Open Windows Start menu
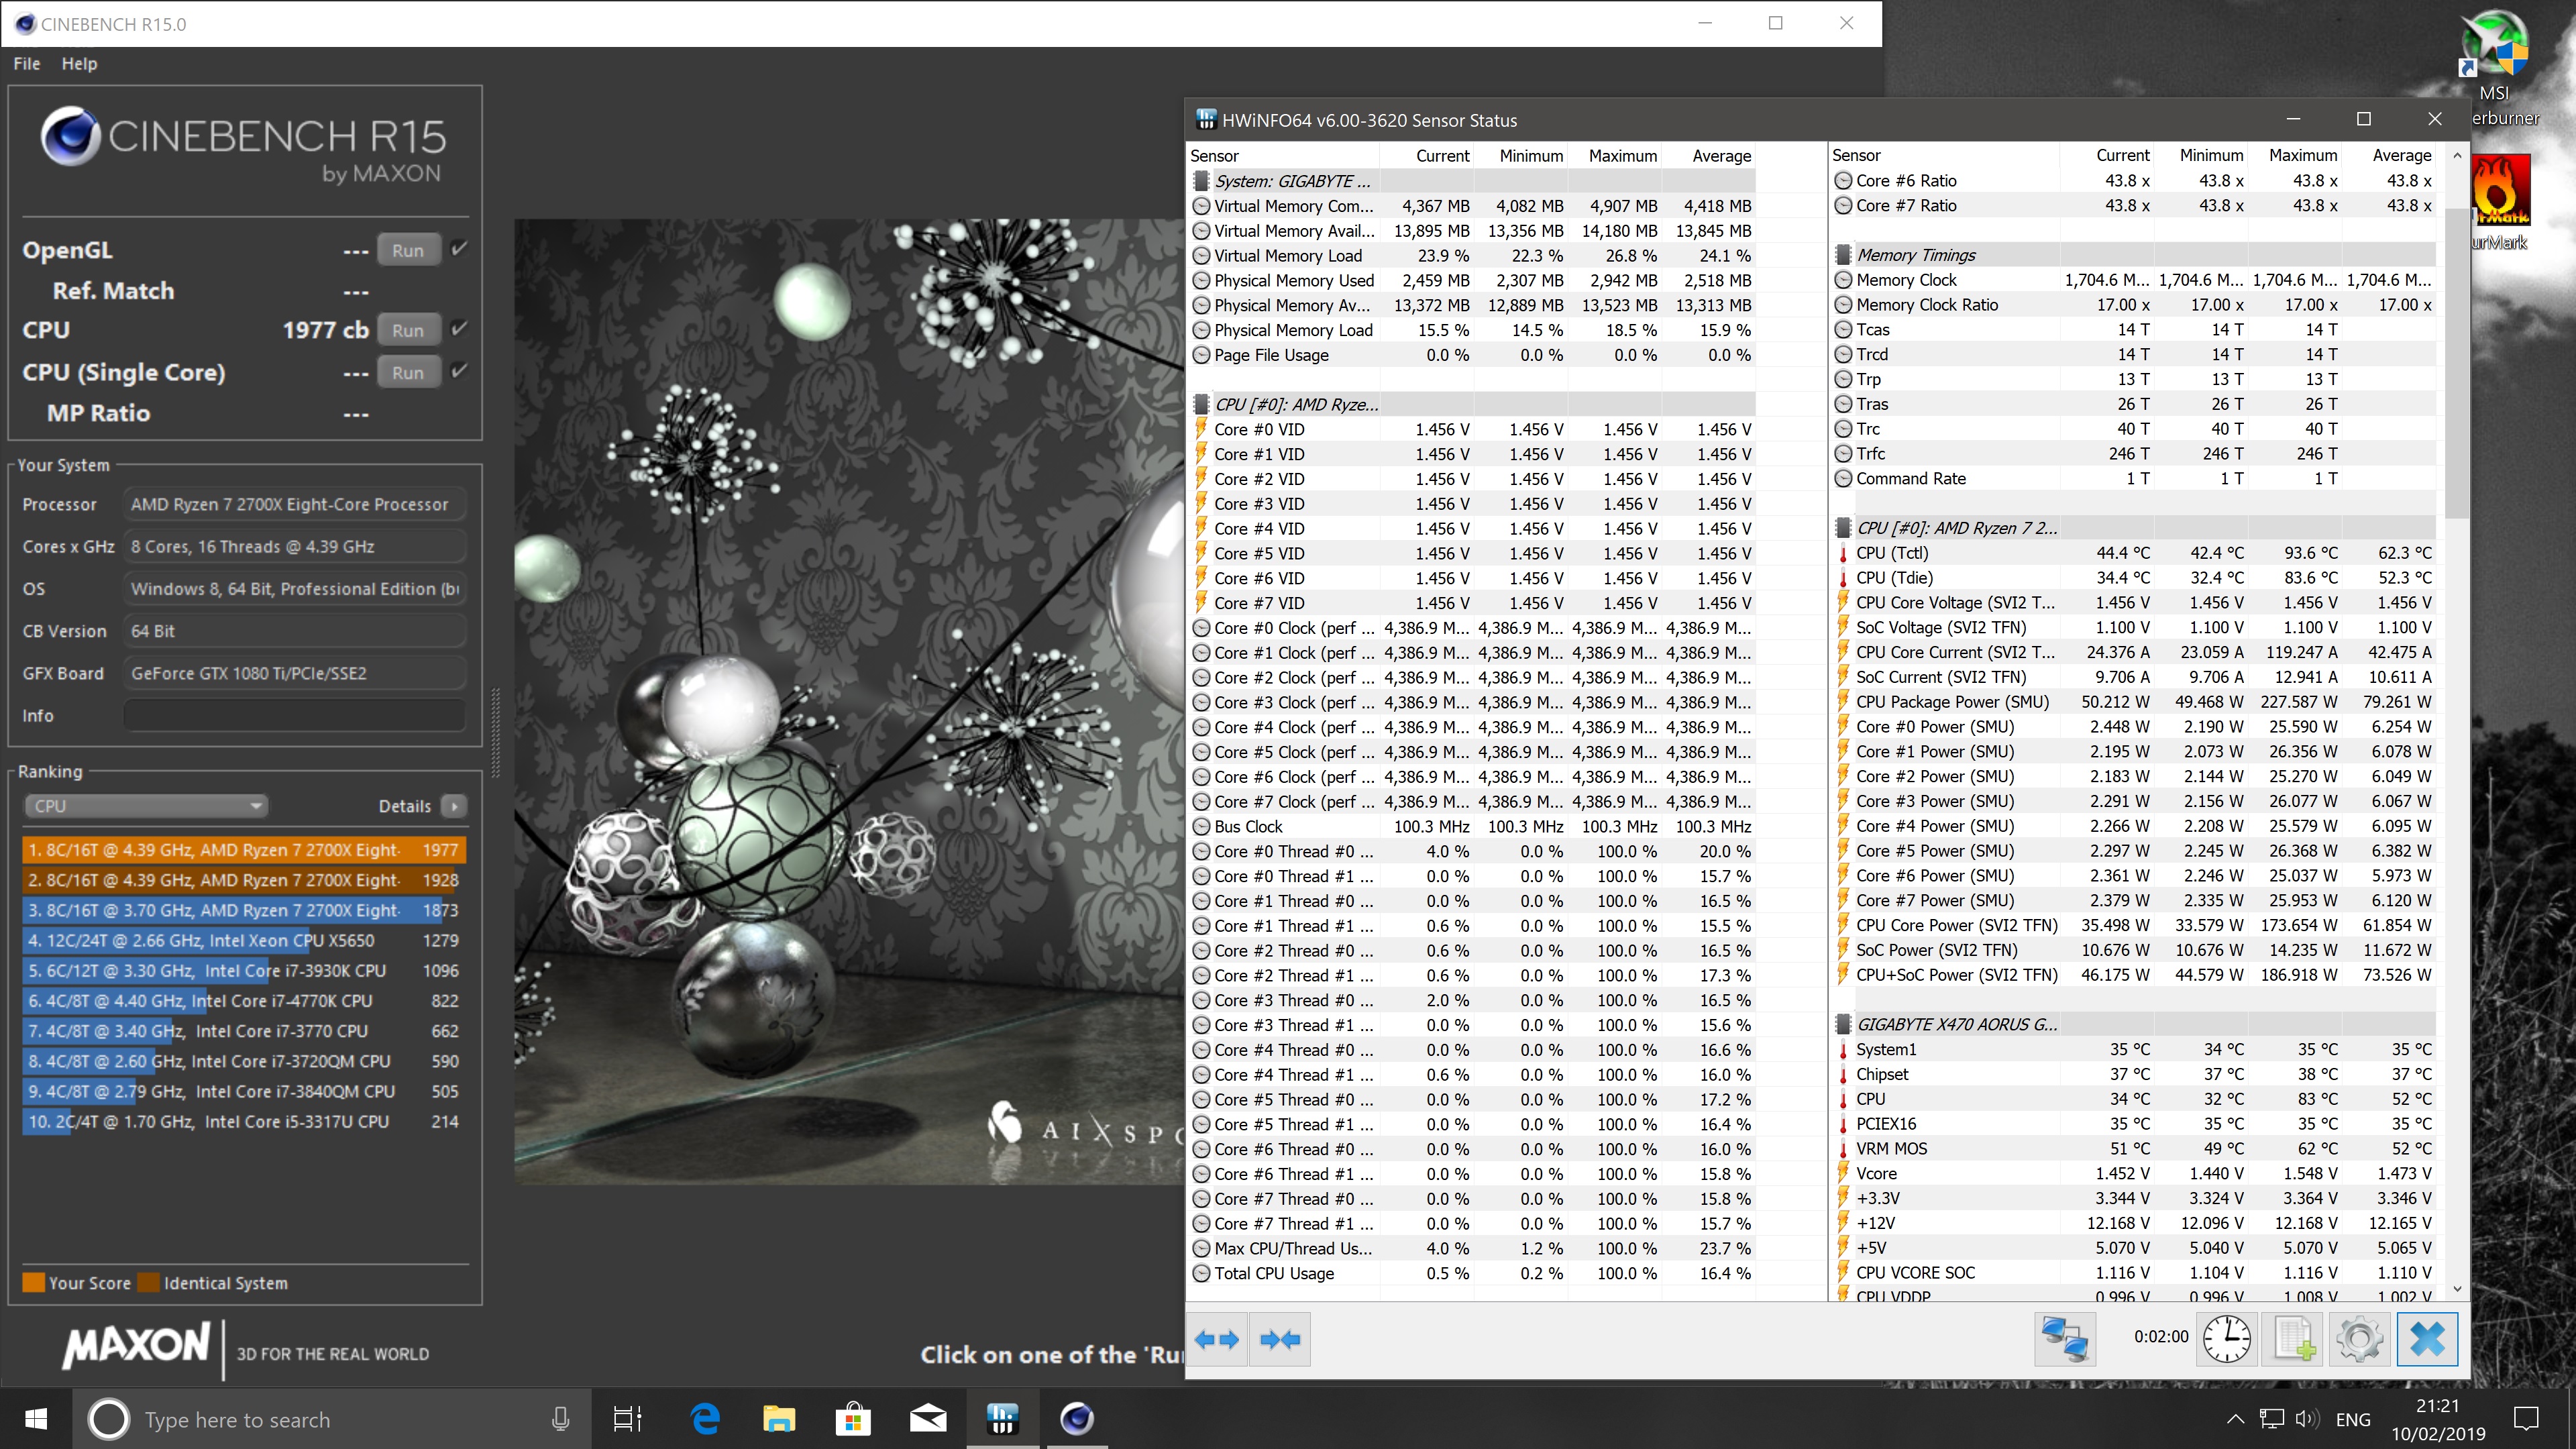Image resolution: width=2576 pixels, height=1449 pixels. coord(35,1419)
